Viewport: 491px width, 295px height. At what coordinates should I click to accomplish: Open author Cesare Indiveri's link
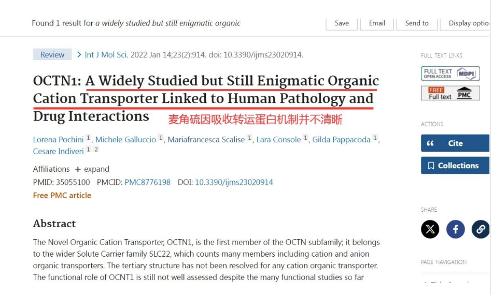click(58, 151)
